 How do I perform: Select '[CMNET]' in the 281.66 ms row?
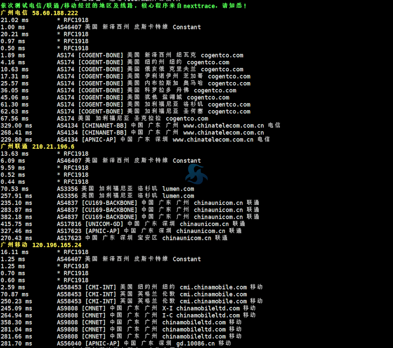[x=94, y=337]
